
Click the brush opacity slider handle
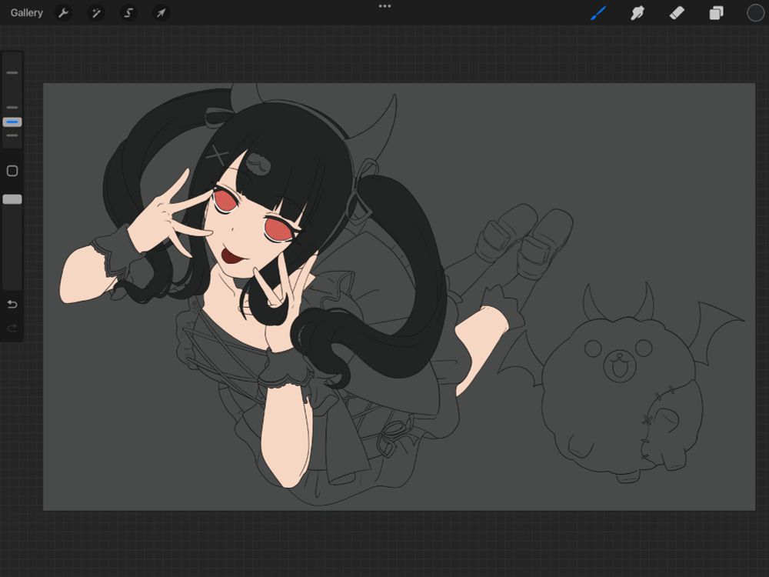click(x=12, y=199)
